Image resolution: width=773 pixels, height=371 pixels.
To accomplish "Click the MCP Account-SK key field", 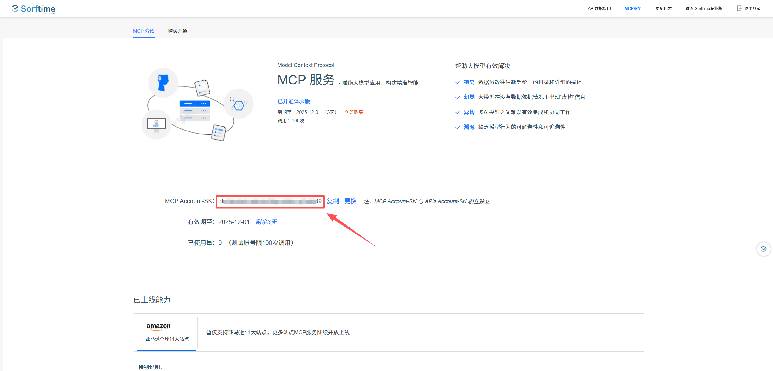I will 270,201.
